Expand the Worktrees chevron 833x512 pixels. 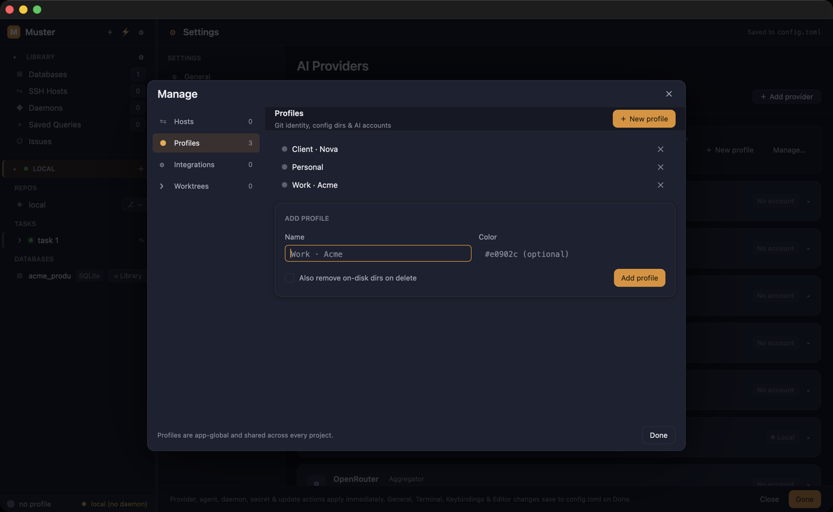162,186
